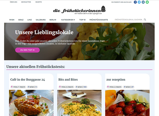Open the Wien city menu item
This screenshot has width=159, height=116.
(12, 20)
